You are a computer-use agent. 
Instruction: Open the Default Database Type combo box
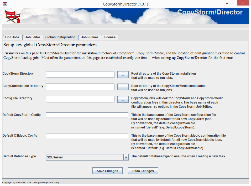pyautogui.click(x=87, y=157)
